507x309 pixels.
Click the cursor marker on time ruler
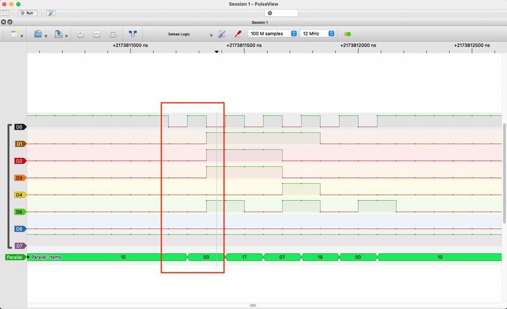pos(217,51)
